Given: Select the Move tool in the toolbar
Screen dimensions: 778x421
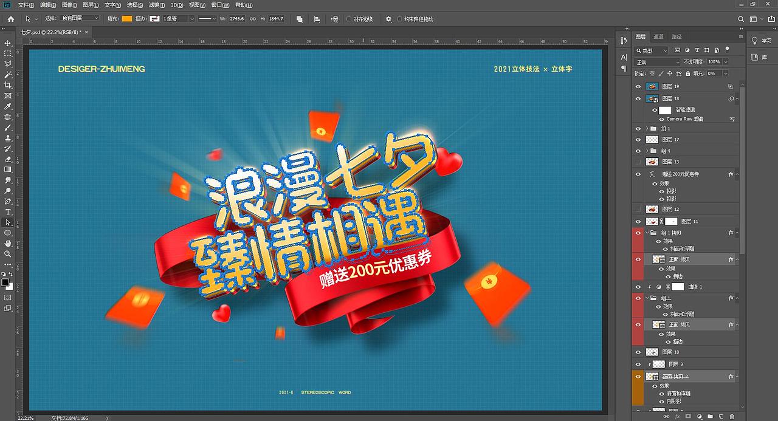Looking at the screenshot, I should coord(8,43).
